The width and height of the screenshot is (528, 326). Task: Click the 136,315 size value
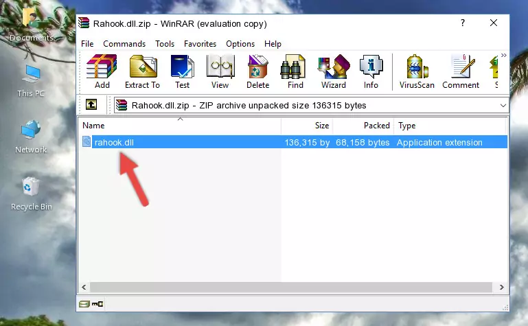tap(307, 142)
